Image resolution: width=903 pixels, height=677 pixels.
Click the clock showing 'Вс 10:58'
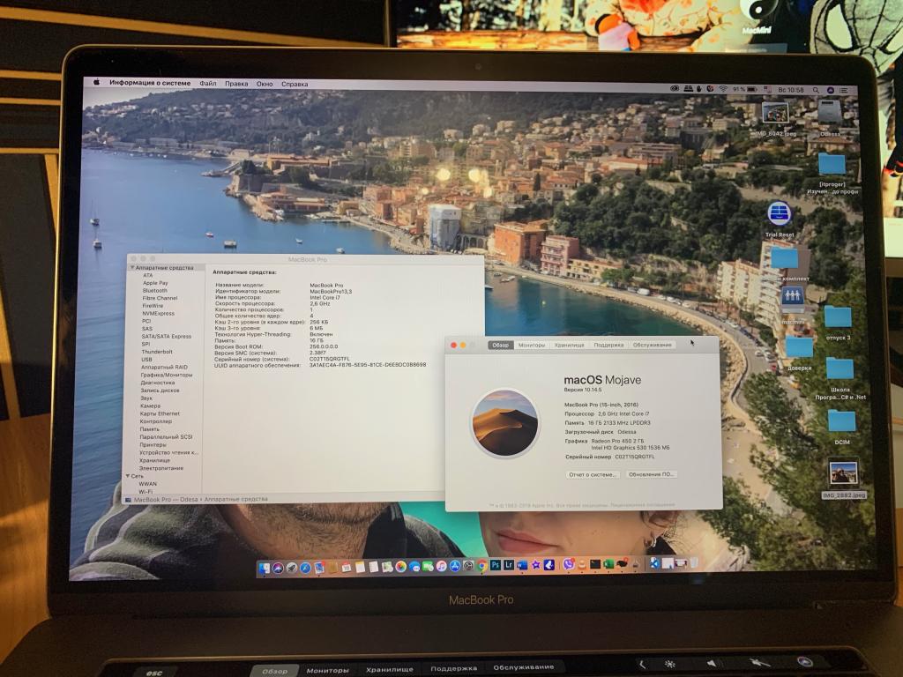[791, 90]
